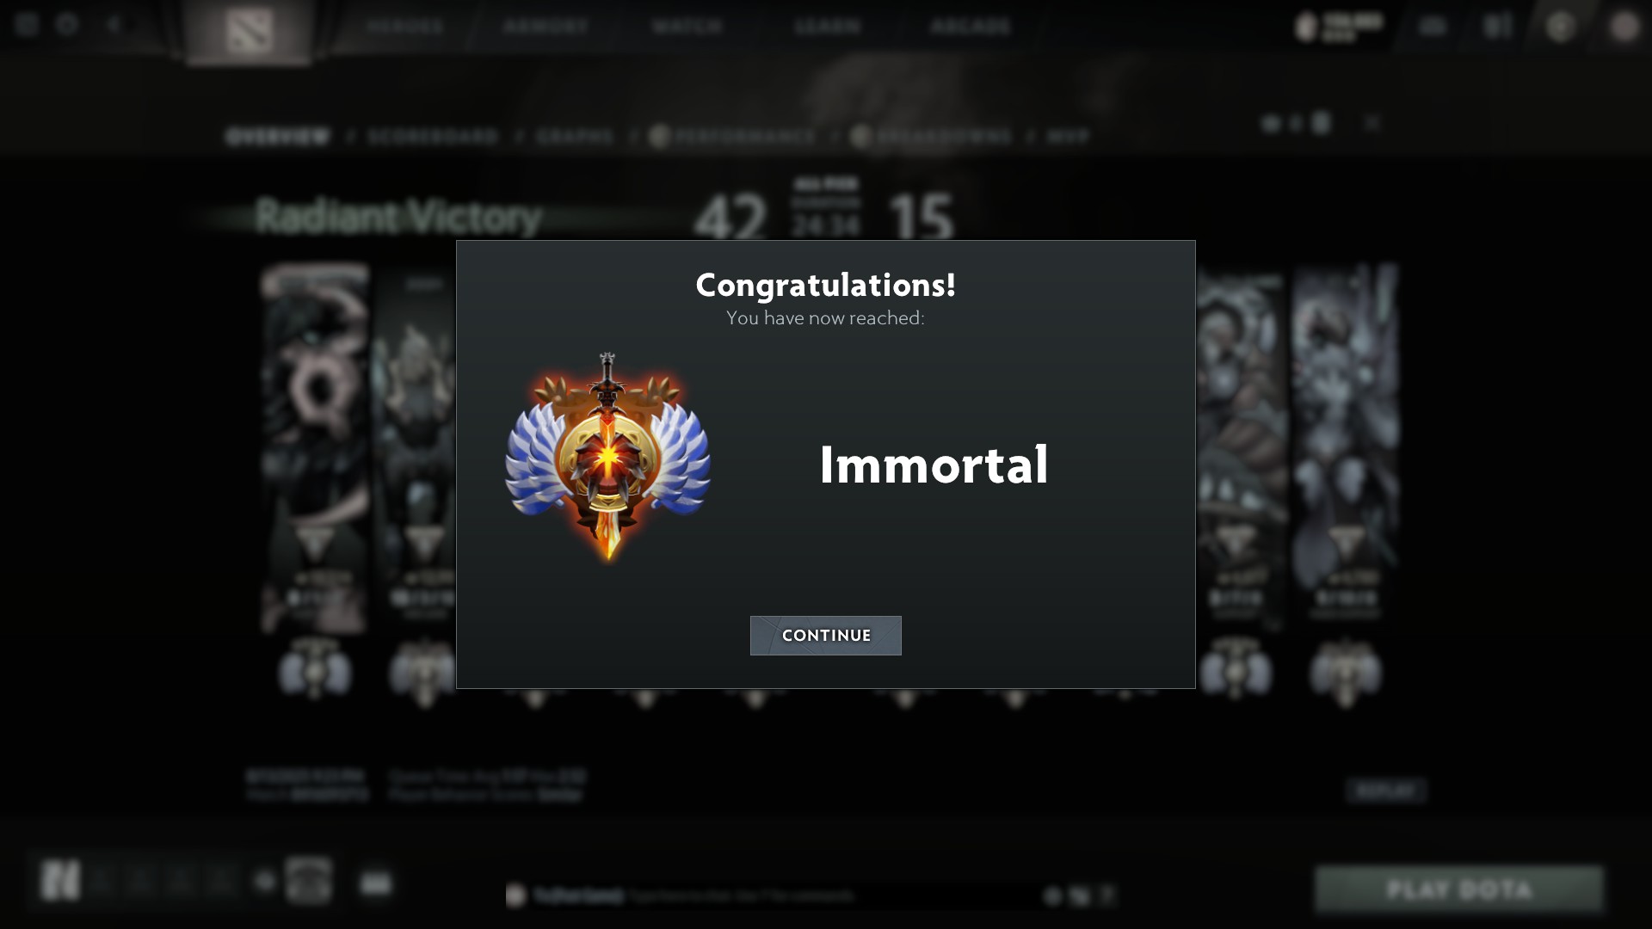Click the Immortal rank medal emblem
The width and height of the screenshot is (1652, 929).
[x=607, y=458]
